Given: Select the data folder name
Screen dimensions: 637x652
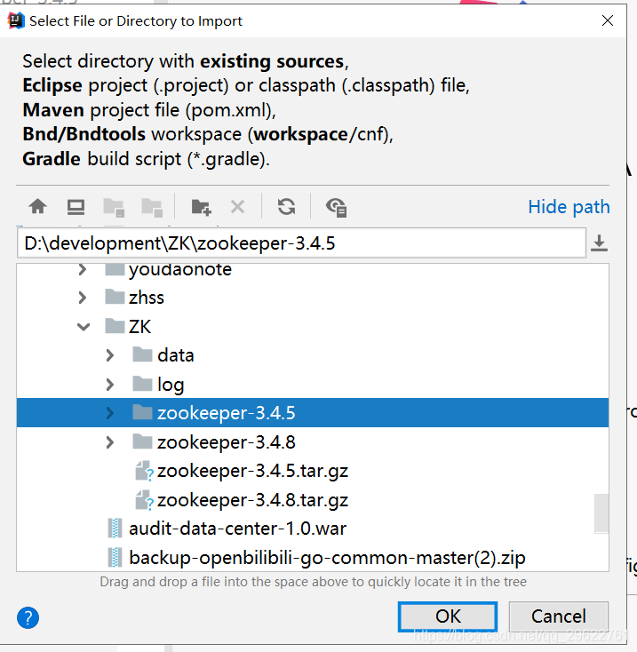Looking at the screenshot, I should [176, 355].
